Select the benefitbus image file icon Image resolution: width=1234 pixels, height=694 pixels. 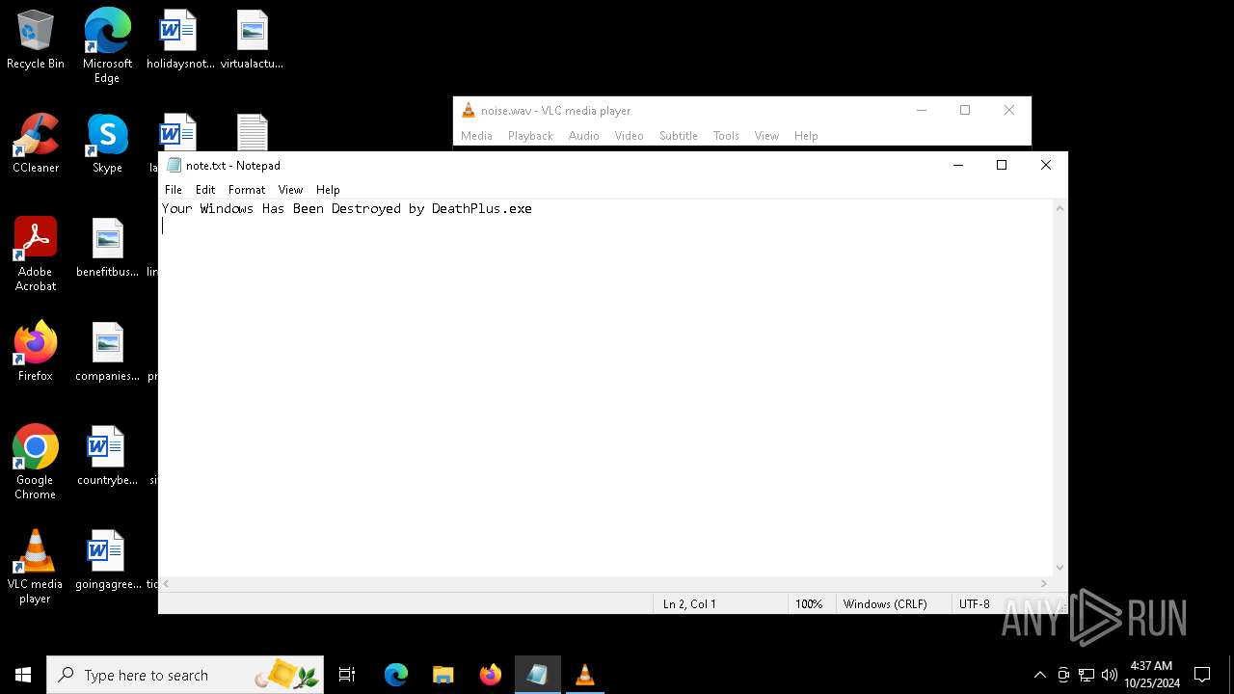[x=107, y=248]
